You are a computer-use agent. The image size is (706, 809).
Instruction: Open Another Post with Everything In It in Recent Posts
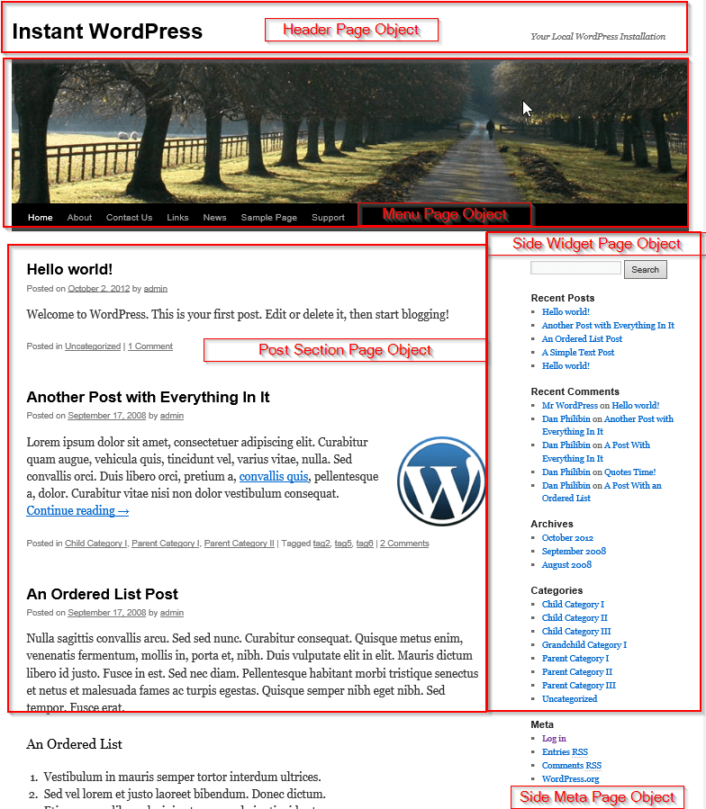pos(608,326)
